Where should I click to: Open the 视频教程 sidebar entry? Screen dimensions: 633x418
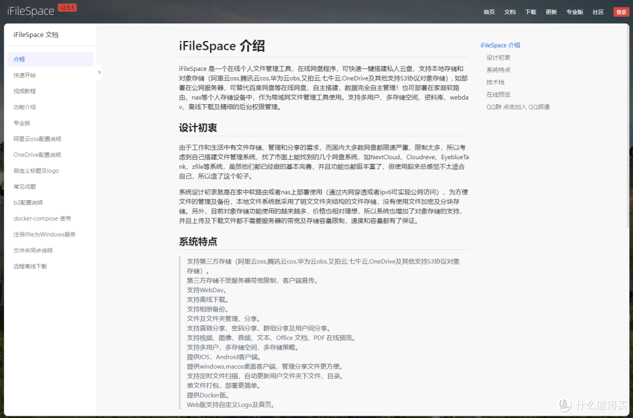click(x=26, y=91)
